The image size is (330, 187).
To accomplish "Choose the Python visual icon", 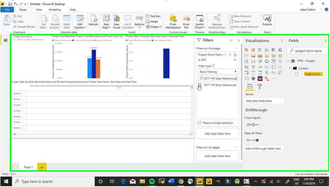I will 273,72.
